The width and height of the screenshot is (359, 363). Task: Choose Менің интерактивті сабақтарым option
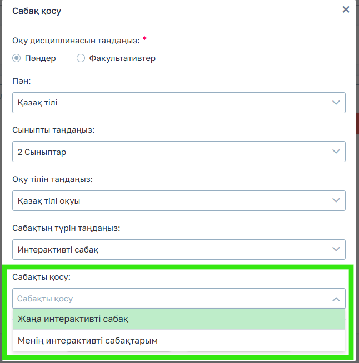pyautogui.click(x=87, y=340)
